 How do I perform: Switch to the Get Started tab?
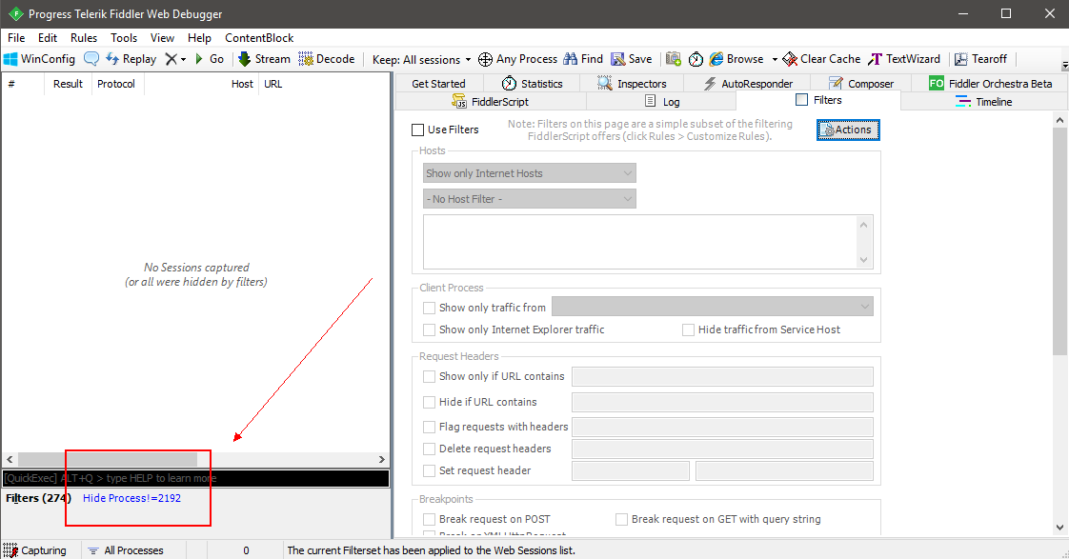pos(438,83)
